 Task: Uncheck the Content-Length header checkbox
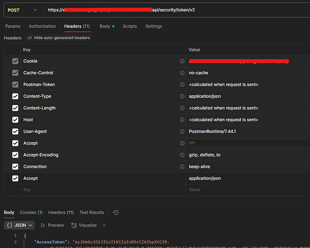coord(15,108)
